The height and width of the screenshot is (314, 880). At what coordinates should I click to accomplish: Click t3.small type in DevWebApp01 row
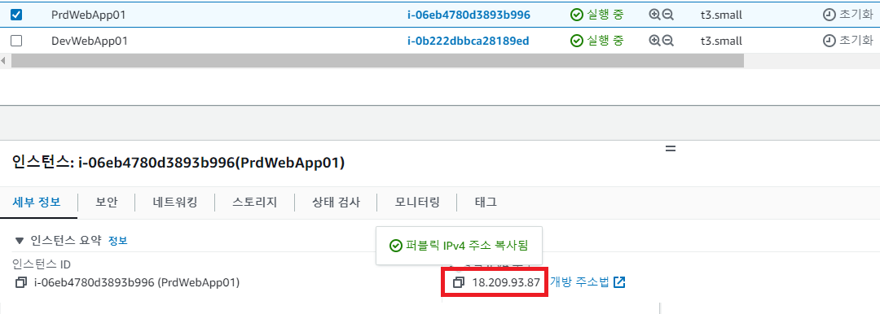pos(721,41)
